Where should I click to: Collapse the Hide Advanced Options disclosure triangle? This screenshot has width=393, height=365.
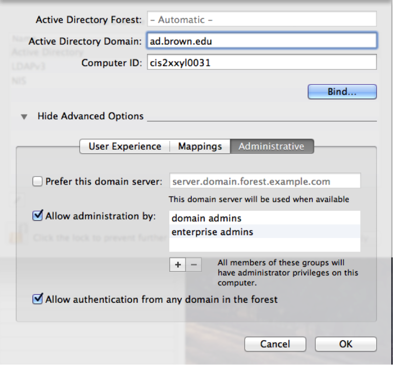point(24,117)
